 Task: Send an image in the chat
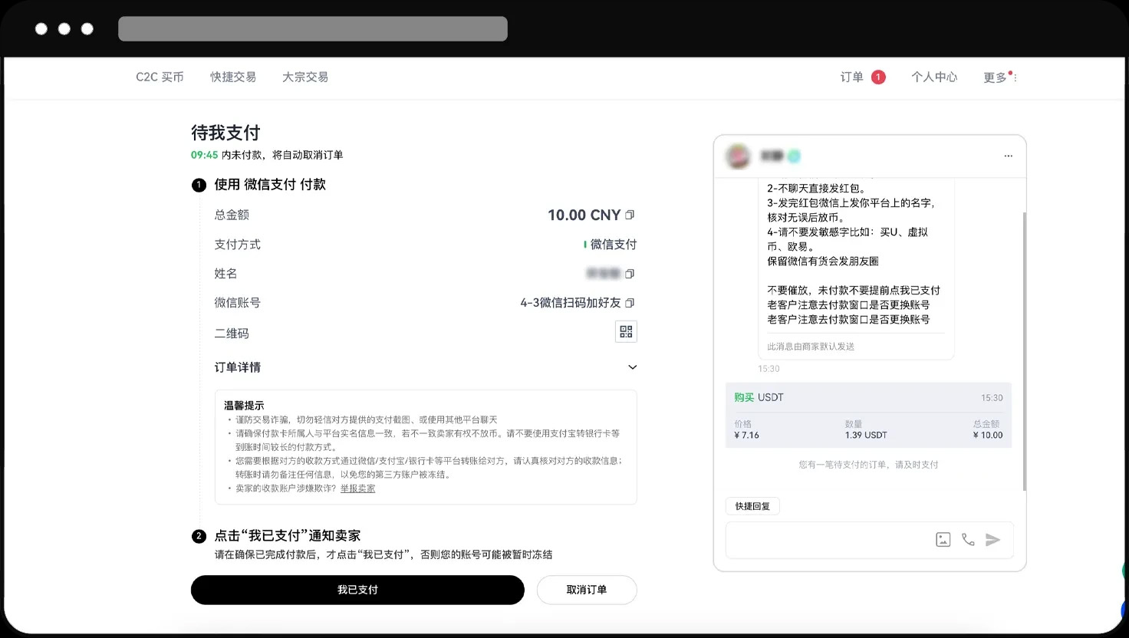pyautogui.click(x=943, y=539)
